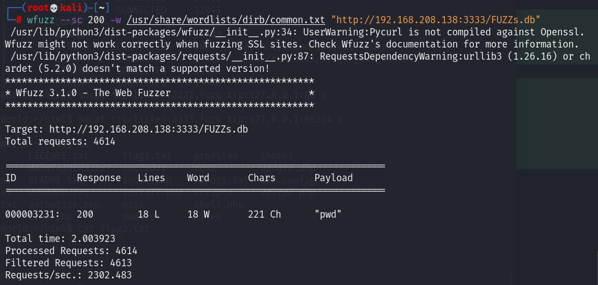Click the quoted FUZZs.db URL argument
This screenshot has height=285, width=598.
point(436,20)
